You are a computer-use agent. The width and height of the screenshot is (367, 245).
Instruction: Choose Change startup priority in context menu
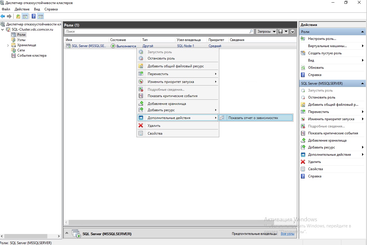(178, 82)
